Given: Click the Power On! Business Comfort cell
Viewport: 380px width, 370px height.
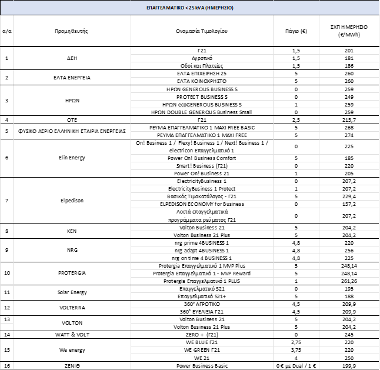Looking at the screenshot, I should coord(202,158).
